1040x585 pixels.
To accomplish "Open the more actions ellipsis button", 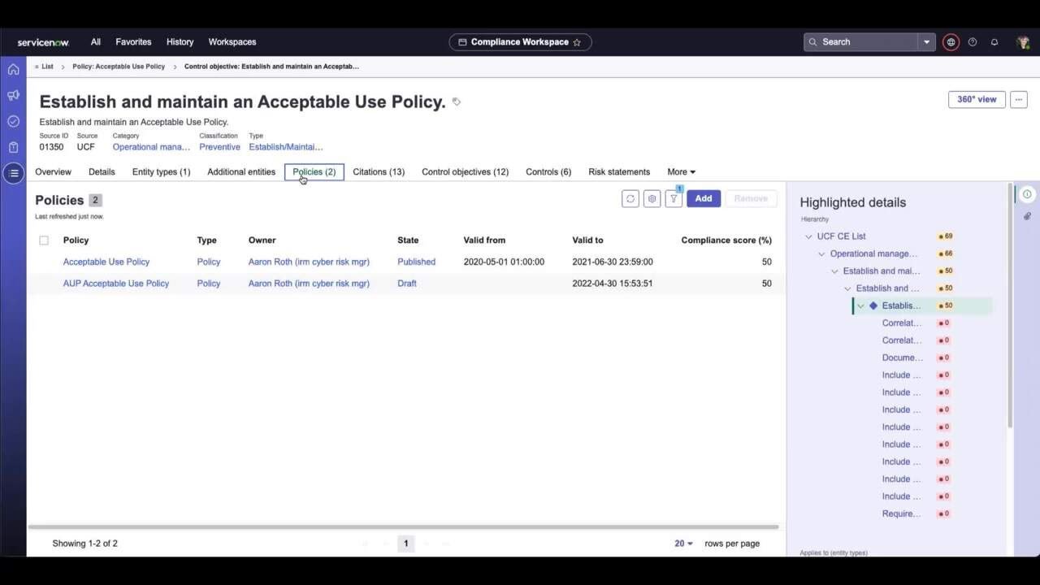I will tap(1018, 99).
